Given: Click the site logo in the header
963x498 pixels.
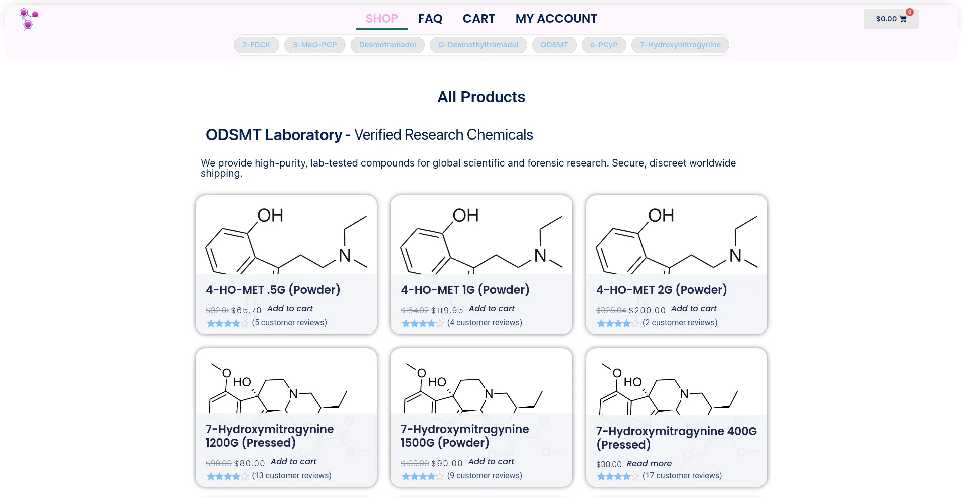Looking at the screenshot, I should point(29,19).
